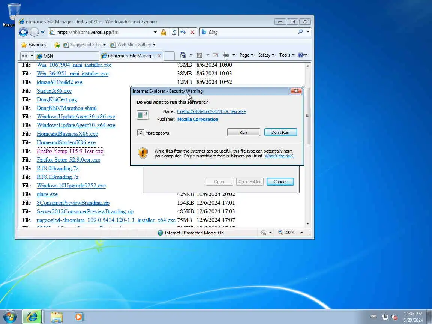The image size is (432, 324).
Task: Click the Compatibility View icon
Action: pos(174,32)
